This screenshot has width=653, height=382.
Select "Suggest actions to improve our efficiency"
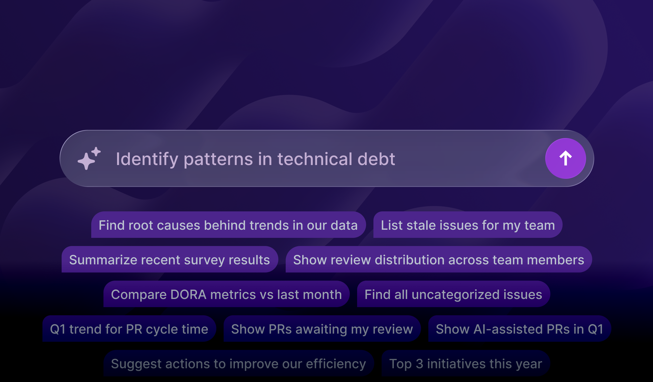coord(238,364)
